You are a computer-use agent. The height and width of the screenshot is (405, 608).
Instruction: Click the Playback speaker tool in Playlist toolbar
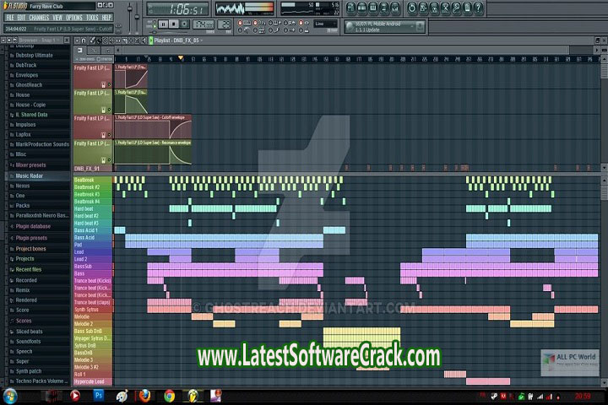pyautogui.click(x=144, y=40)
